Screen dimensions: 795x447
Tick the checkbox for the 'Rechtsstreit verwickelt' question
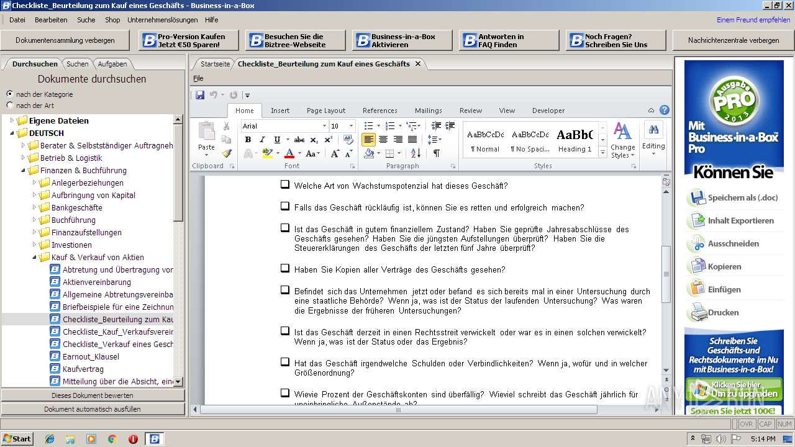pyautogui.click(x=284, y=331)
